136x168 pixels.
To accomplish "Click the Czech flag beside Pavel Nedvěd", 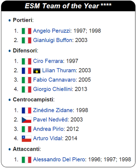I will 27,120.
